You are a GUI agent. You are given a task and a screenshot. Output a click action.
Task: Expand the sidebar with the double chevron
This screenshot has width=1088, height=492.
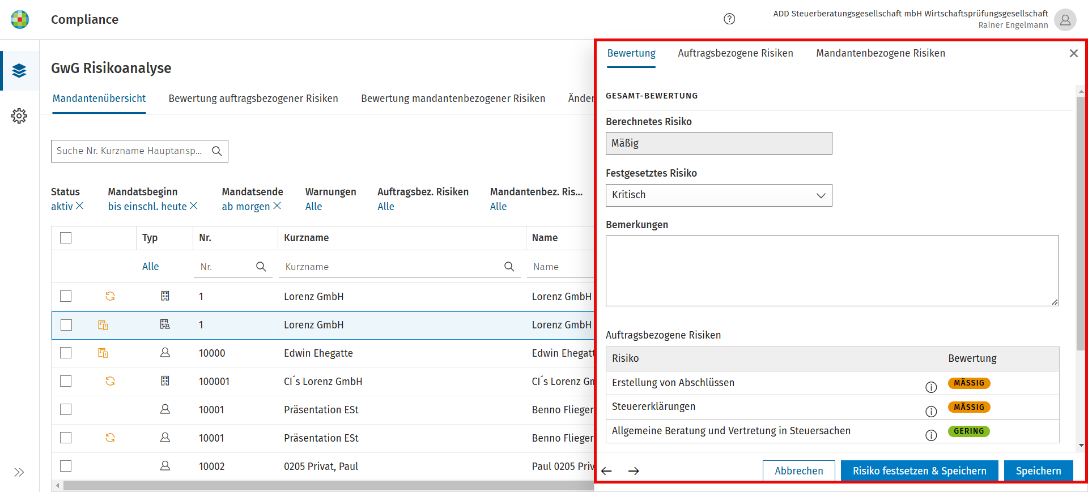tap(19, 472)
